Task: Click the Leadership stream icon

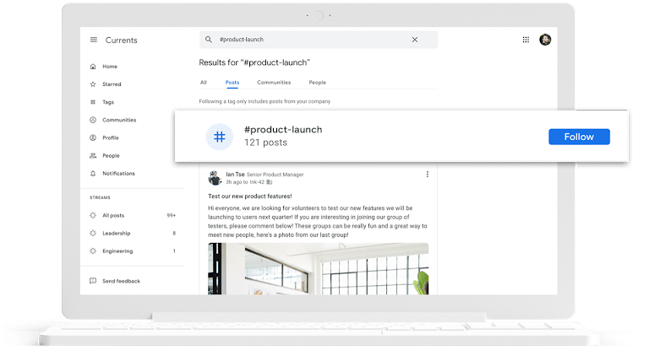Action: coord(93,233)
